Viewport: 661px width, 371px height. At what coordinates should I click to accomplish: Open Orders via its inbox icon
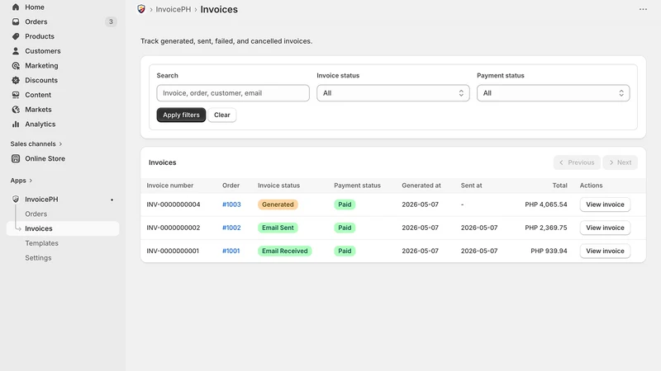(x=16, y=22)
